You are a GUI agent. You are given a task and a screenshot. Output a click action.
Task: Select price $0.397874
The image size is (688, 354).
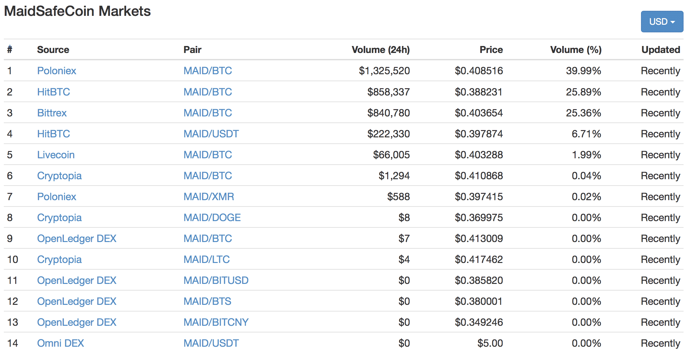[x=479, y=134]
